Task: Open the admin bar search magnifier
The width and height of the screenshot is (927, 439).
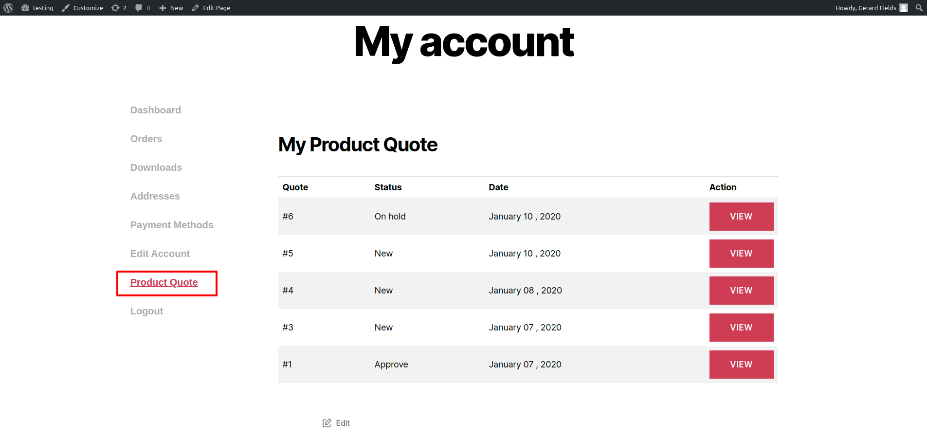Action: pos(919,8)
